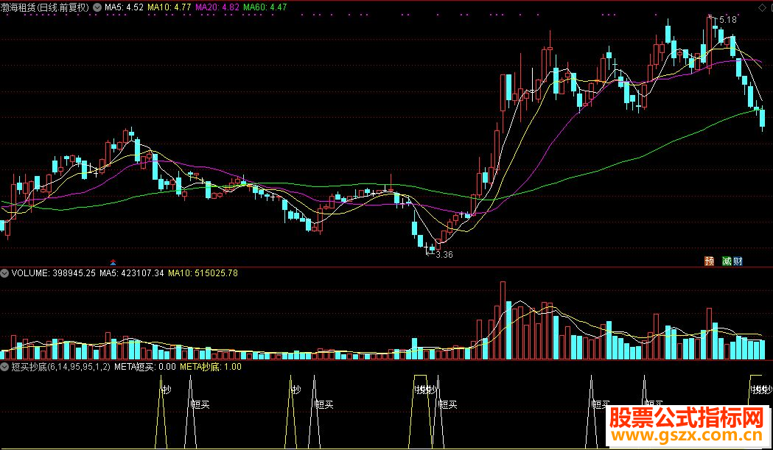Open the blue 财 financial badge
This screenshot has height=450, width=773.
coord(738,261)
